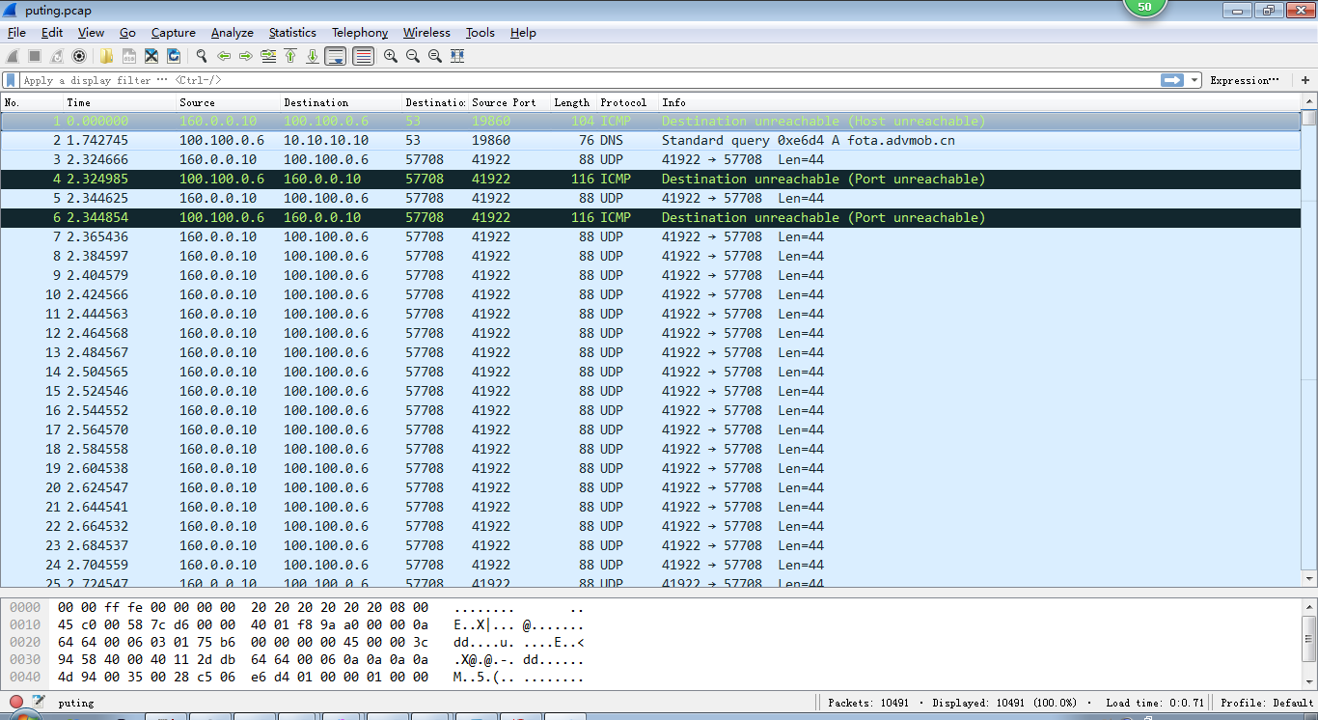Select packet 24 at time 2.704559
This screenshot has width=1318, height=720.
tap(649, 565)
